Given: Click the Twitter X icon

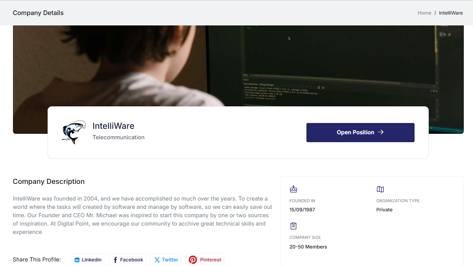Looking at the screenshot, I should pos(157,260).
